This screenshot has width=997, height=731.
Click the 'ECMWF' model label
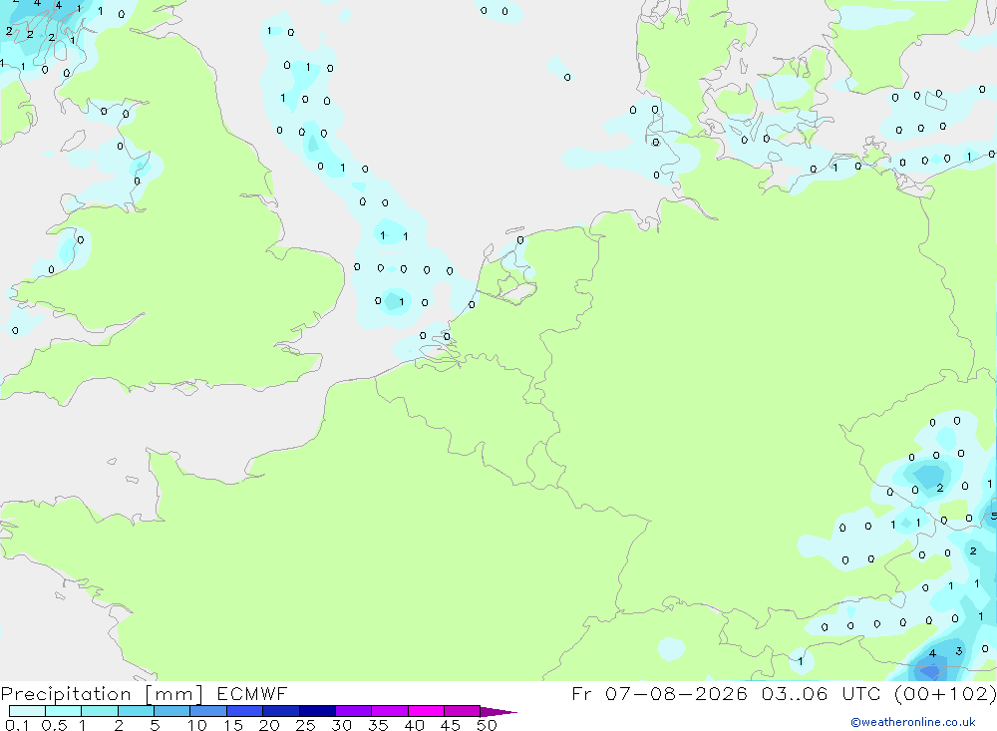click(x=252, y=694)
